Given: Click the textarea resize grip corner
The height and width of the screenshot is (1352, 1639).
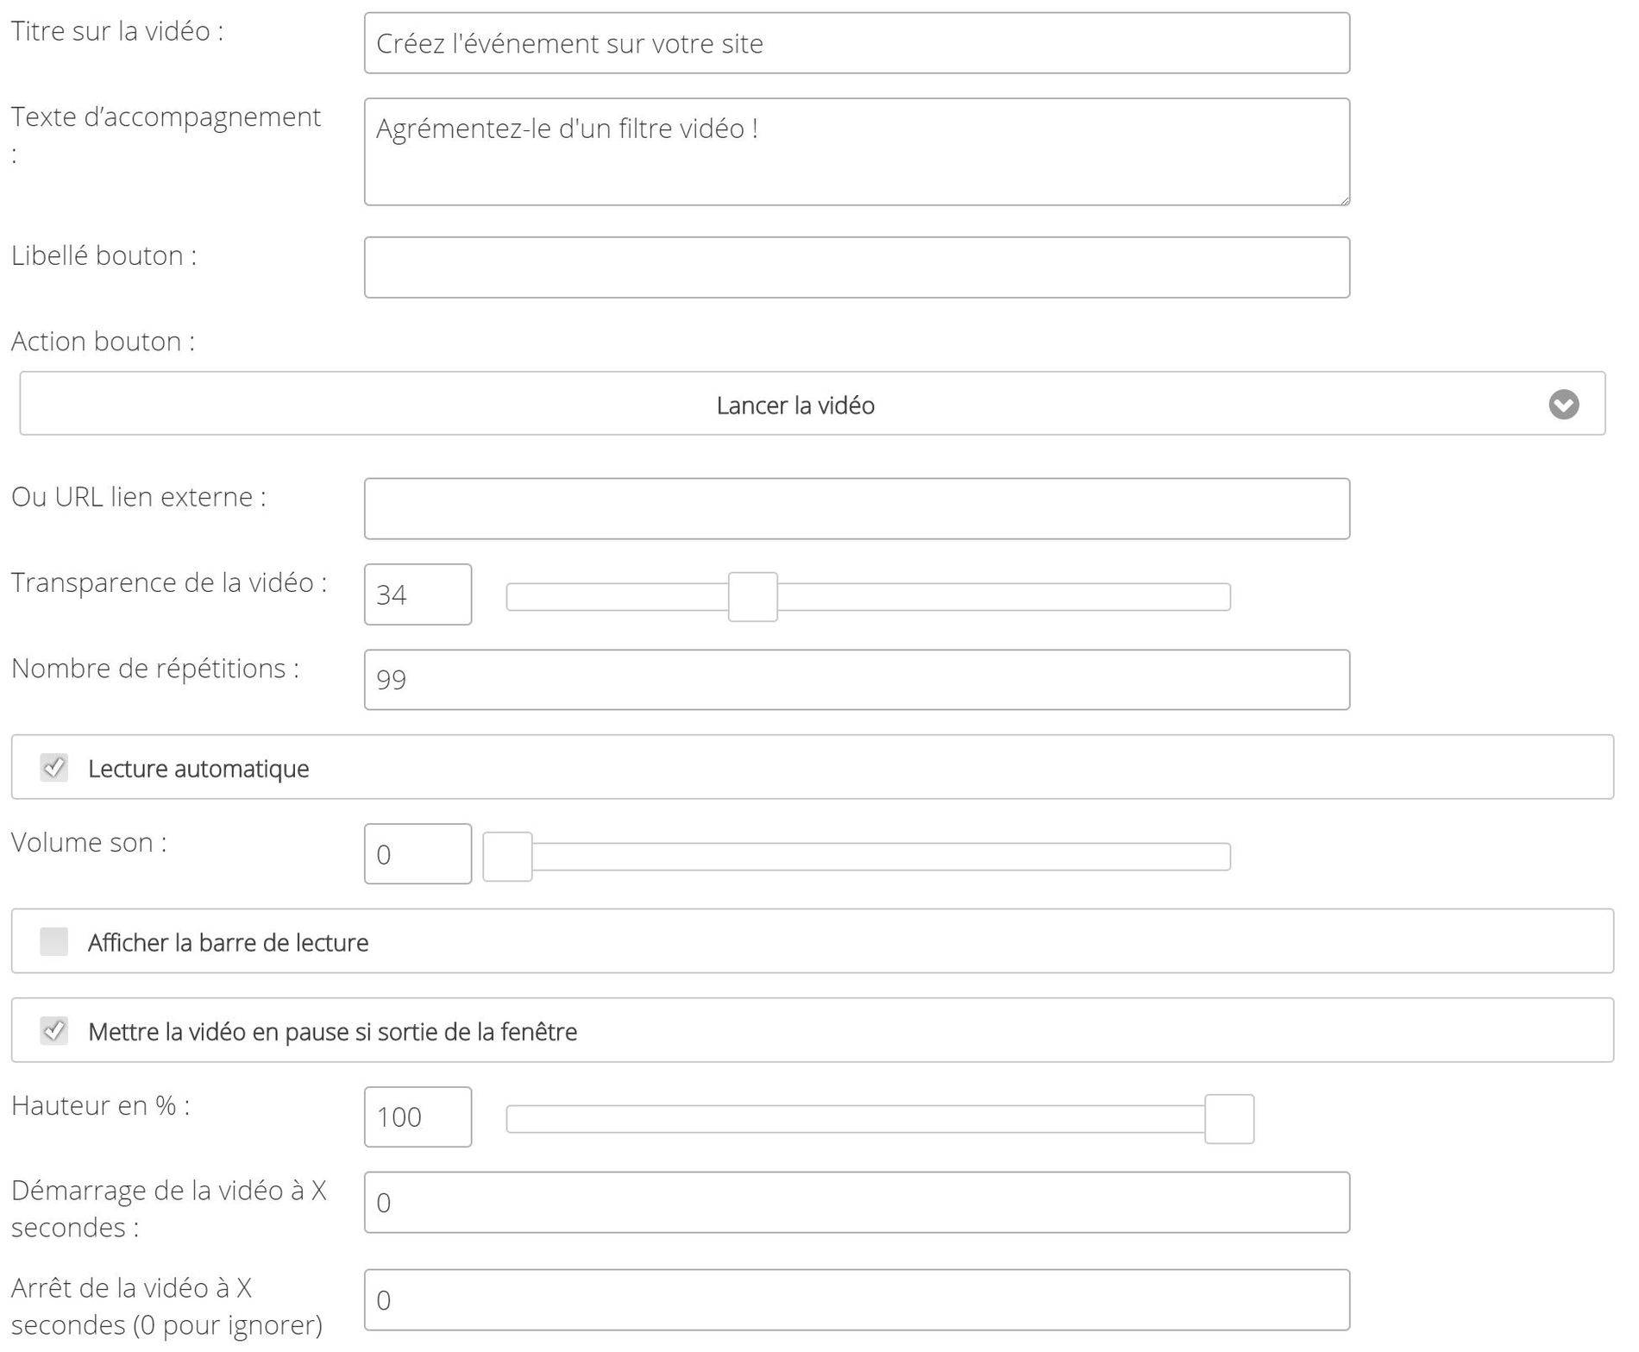Looking at the screenshot, I should [1344, 199].
